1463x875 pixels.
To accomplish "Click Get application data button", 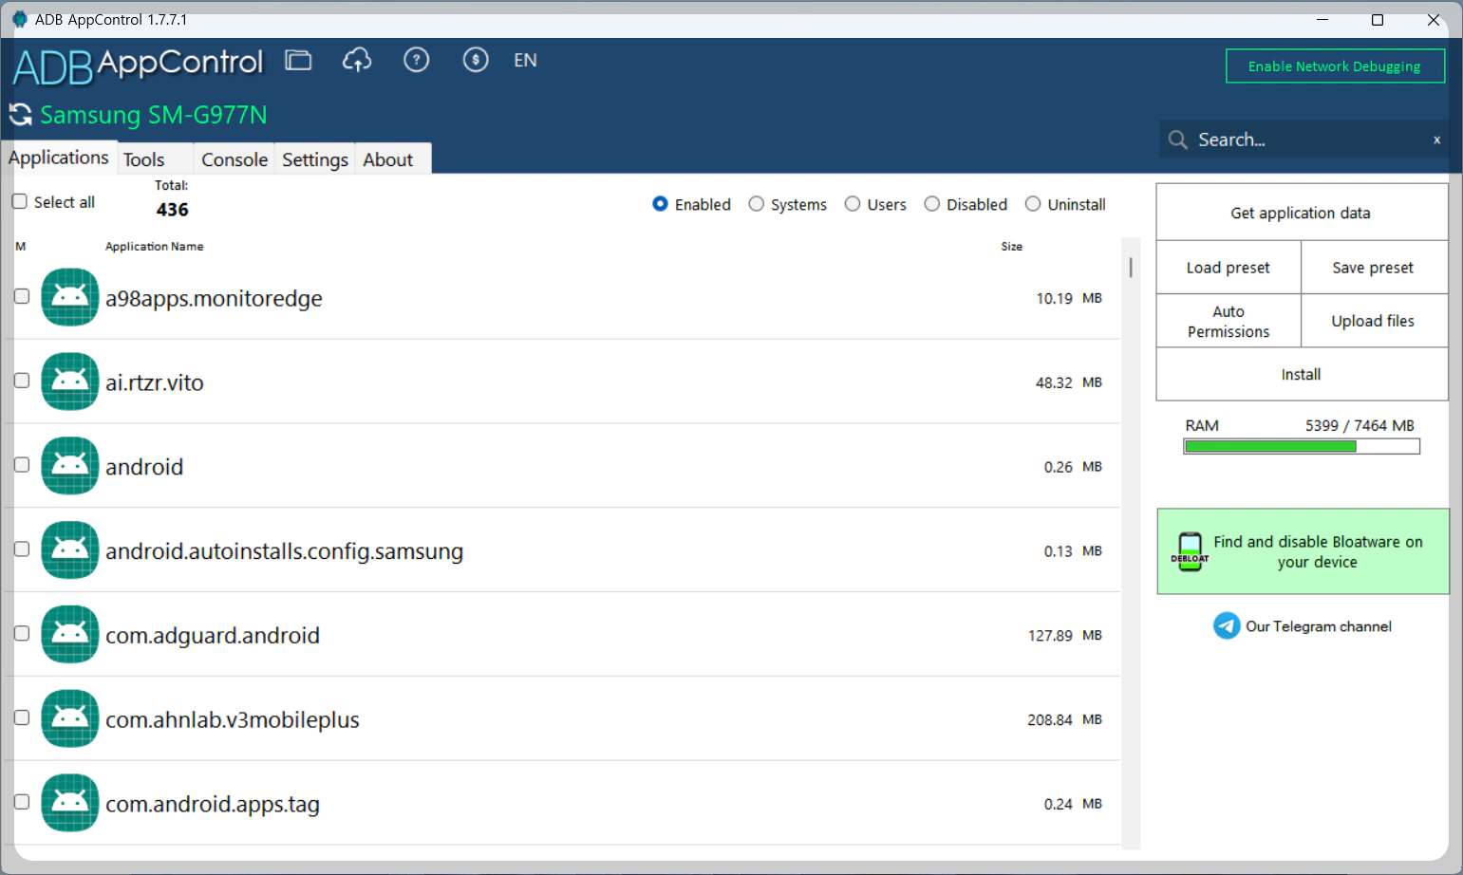I will pyautogui.click(x=1302, y=213).
